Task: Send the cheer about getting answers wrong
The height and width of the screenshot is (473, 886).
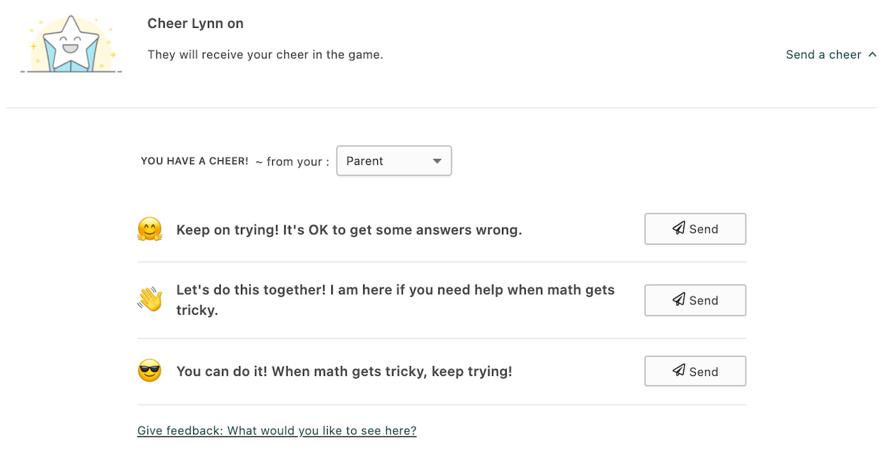Action: click(695, 229)
